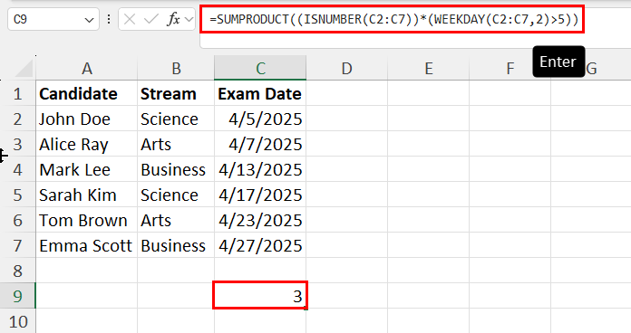Click the Name Box showing C9
The image size is (631, 333).
[x=53, y=19]
